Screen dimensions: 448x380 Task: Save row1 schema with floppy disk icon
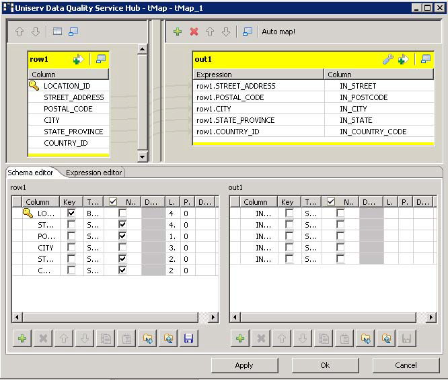coord(188,339)
